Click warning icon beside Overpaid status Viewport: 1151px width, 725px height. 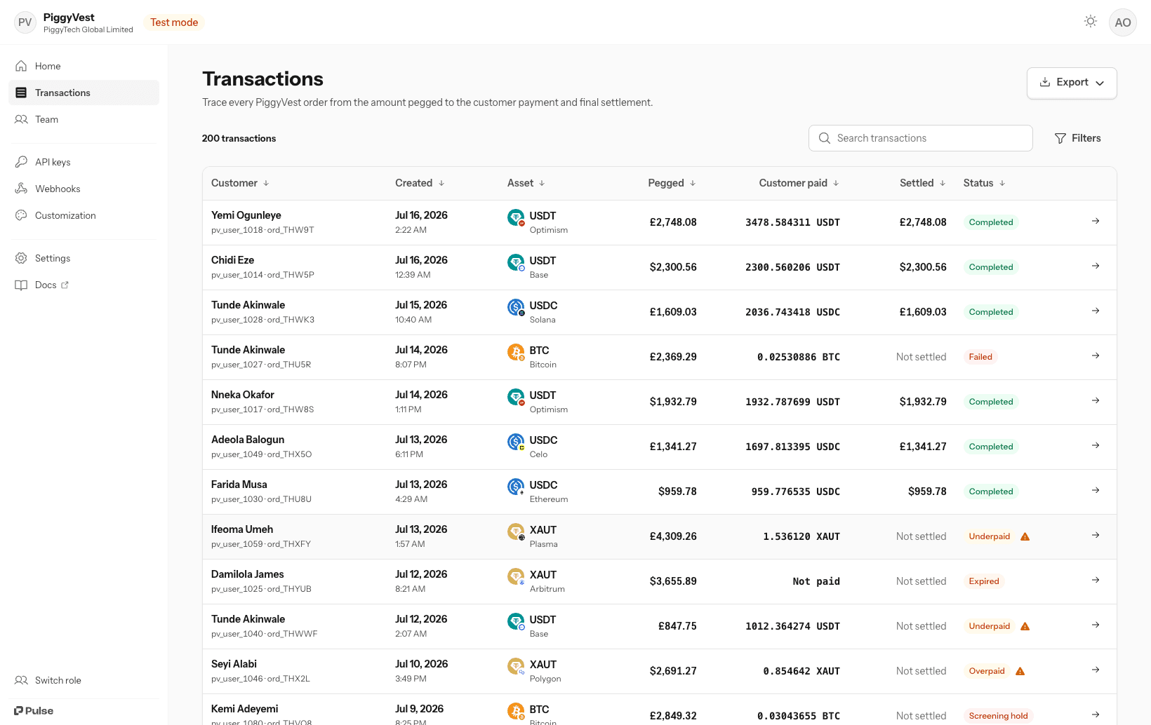tap(1020, 671)
